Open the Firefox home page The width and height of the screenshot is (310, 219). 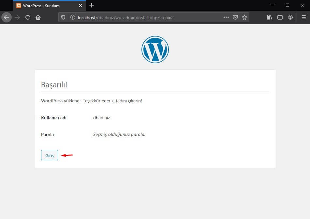coord(38,17)
